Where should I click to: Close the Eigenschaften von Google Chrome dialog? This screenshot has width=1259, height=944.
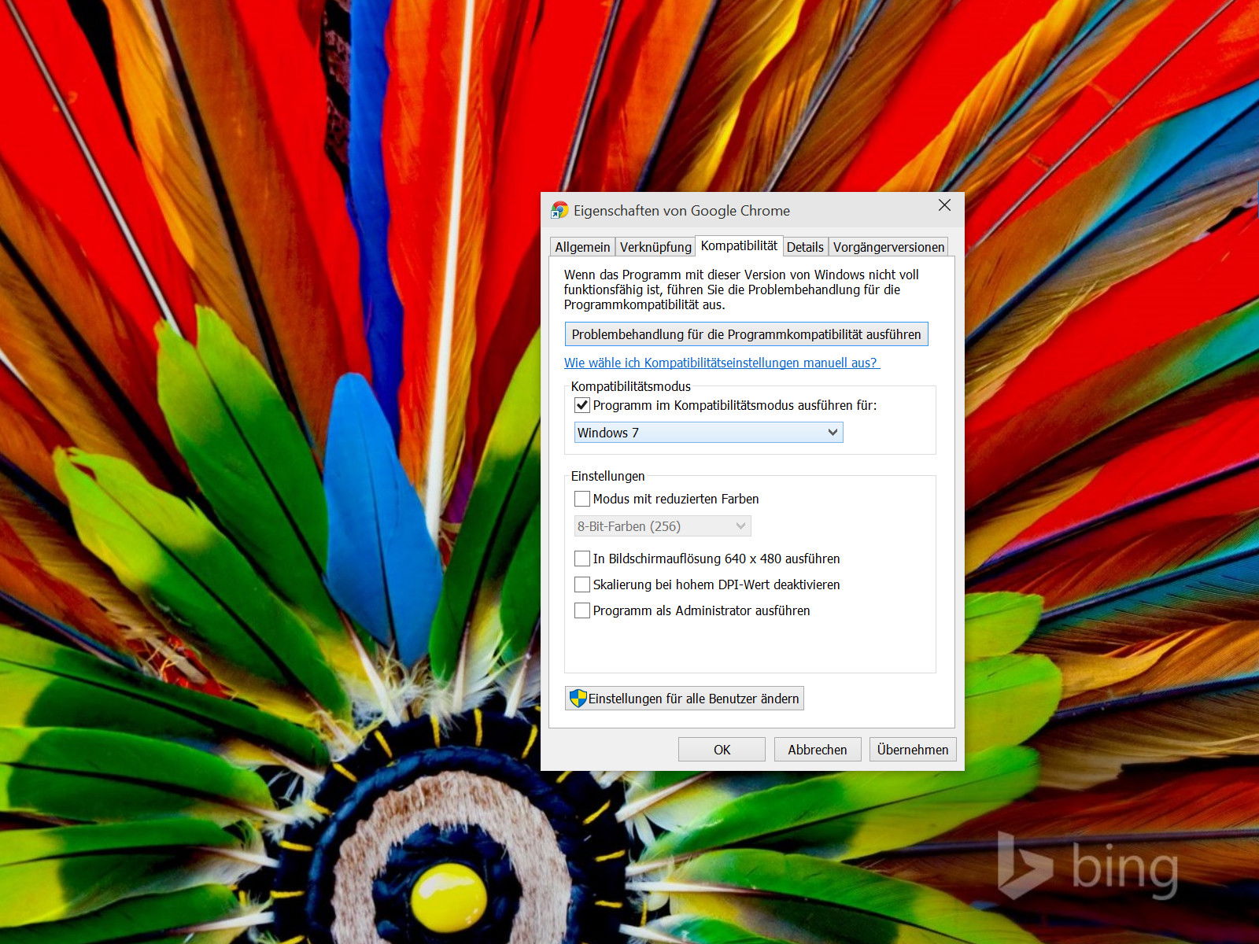pos(944,205)
